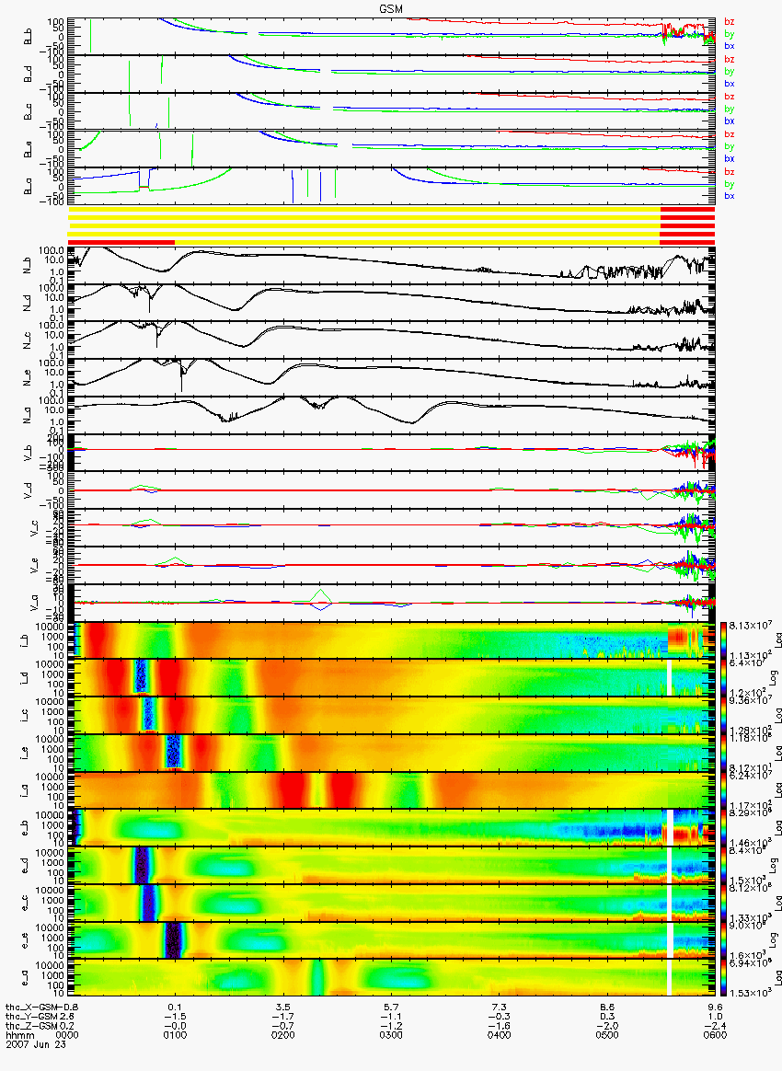Click the X-GSM value 3.5
The image size is (782, 1071).
click(x=282, y=1007)
